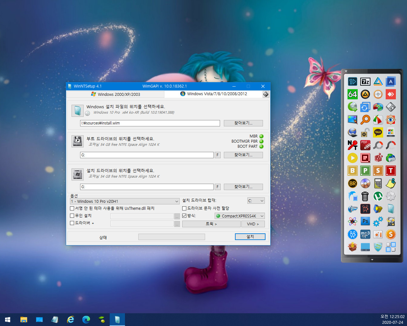Switch to Windows 2000/XP/2003 tab
The height and width of the screenshot is (326, 407).
coord(115,94)
